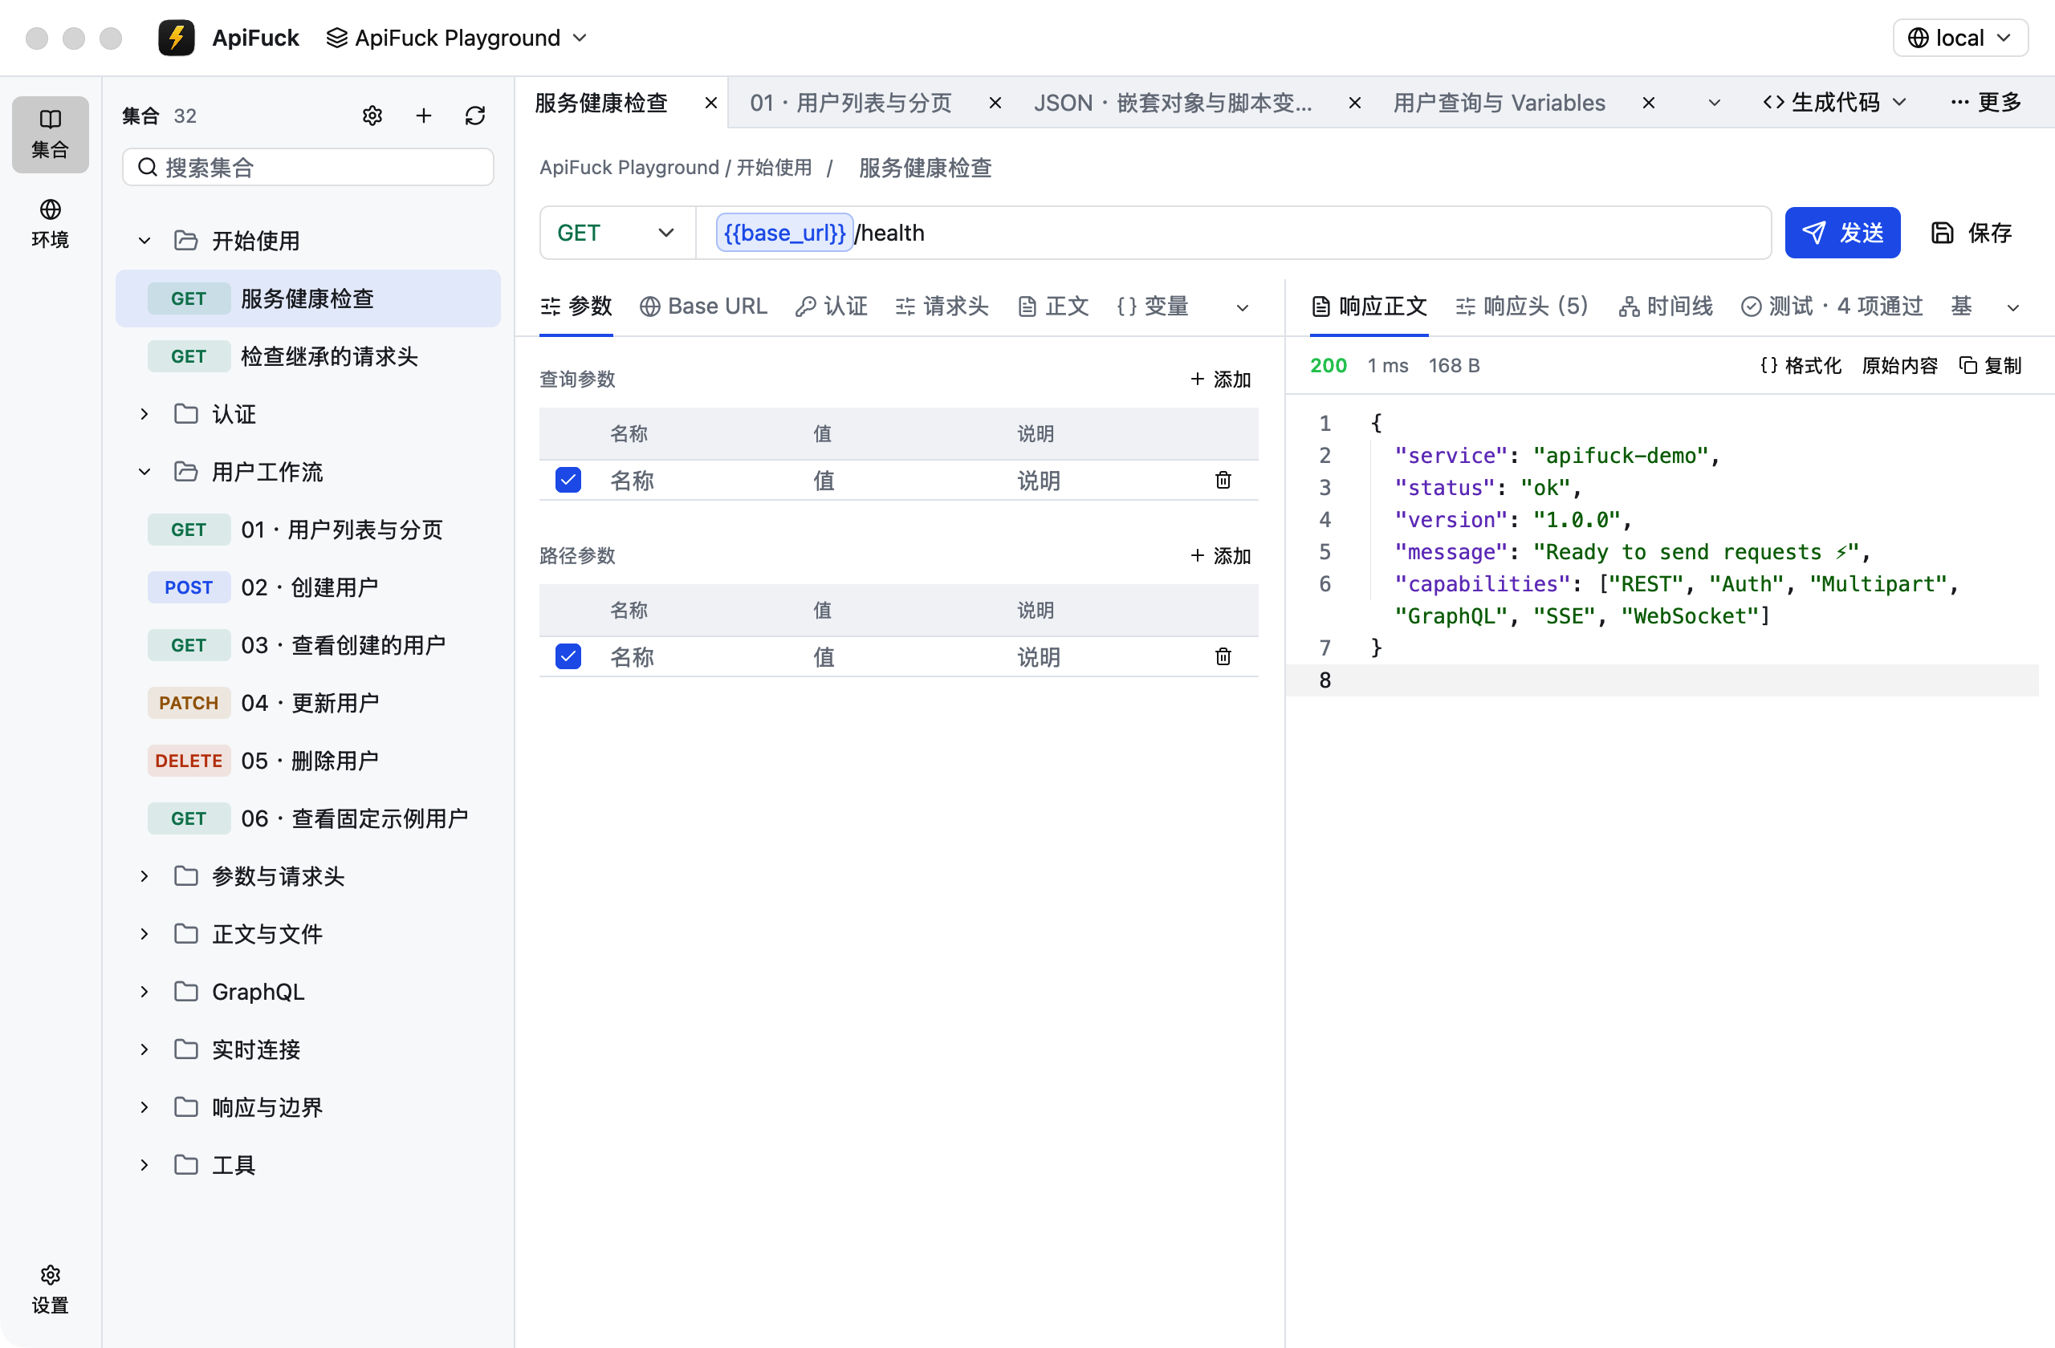Refresh collections with the sync icon
2055x1348 pixels.
[475, 116]
